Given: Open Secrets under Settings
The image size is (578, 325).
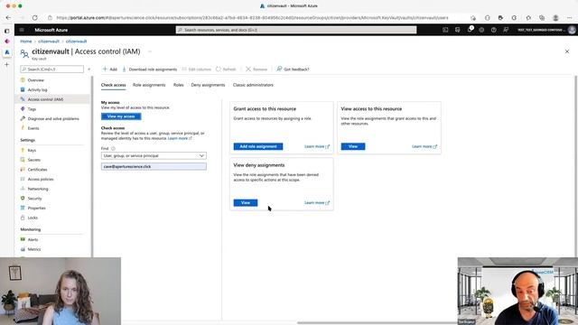Looking at the screenshot, I should tap(34, 160).
